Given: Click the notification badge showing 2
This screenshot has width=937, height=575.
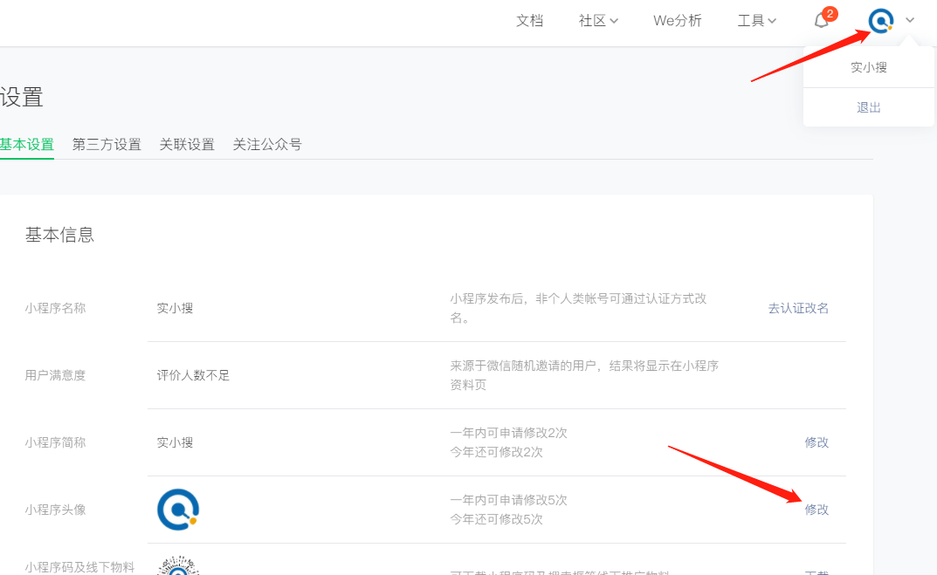Looking at the screenshot, I should click(x=830, y=14).
